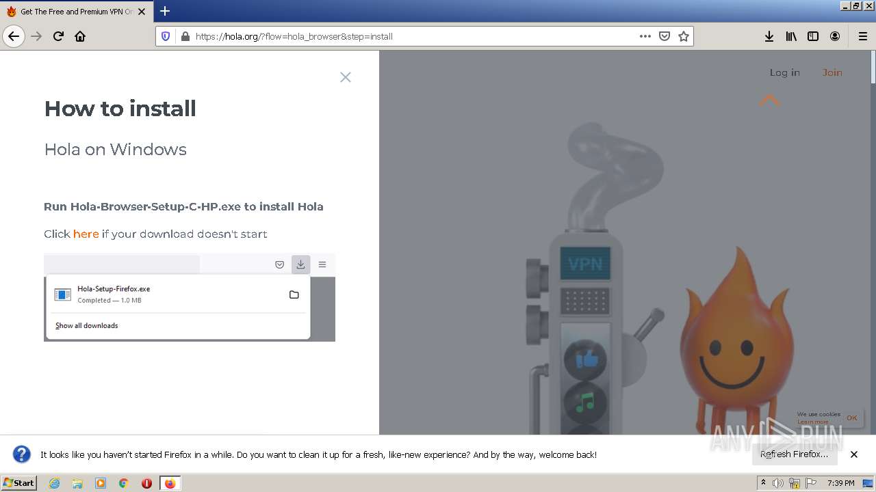Open Firefox hamburger application menu

862,36
